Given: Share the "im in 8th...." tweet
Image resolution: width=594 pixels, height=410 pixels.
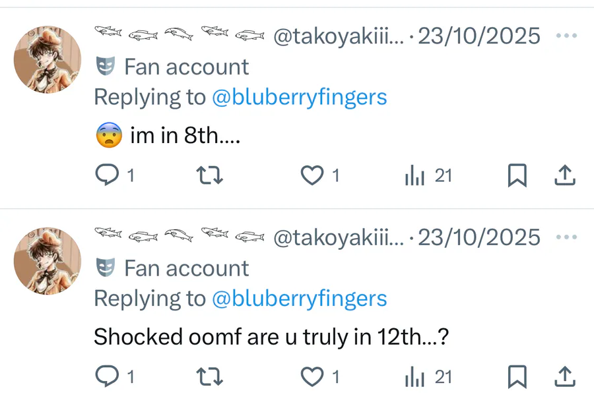Looking at the screenshot, I should click(x=565, y=175).
